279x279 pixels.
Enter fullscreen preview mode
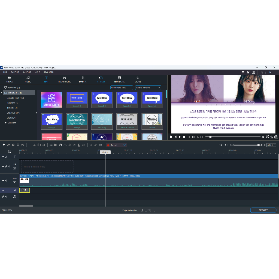268,137
